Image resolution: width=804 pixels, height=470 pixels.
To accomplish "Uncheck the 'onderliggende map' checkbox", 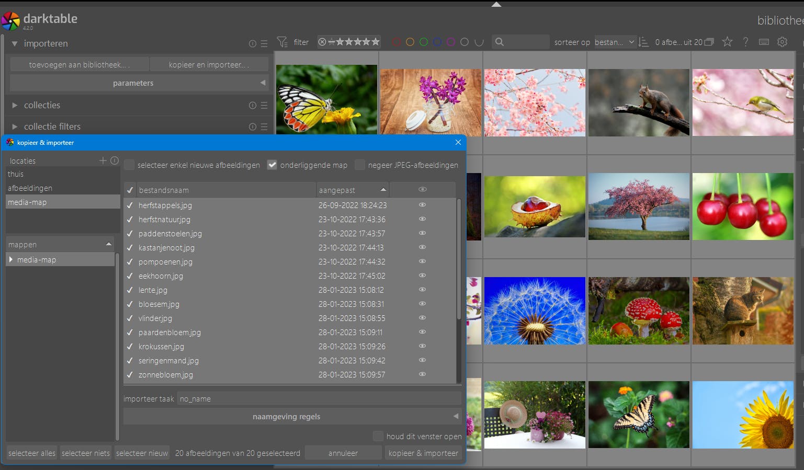I will tap(272, 165).
